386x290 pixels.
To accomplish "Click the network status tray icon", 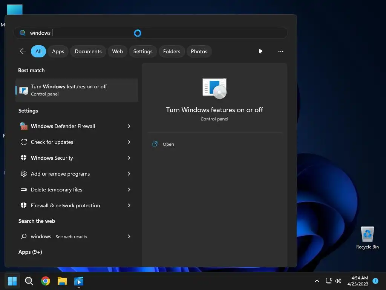I will coord(329,281).
